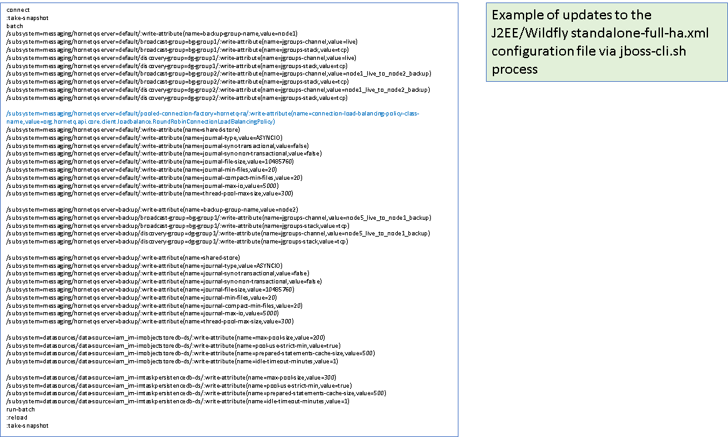The height and width of the screenshot is (437, 728).
Task: Select default server thread-pool-max-size line
Action: pos(150,194)
